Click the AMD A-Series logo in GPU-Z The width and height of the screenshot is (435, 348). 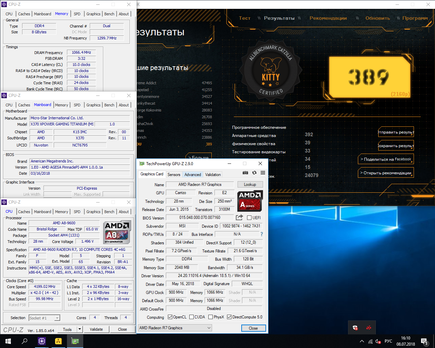coord(250,200)
